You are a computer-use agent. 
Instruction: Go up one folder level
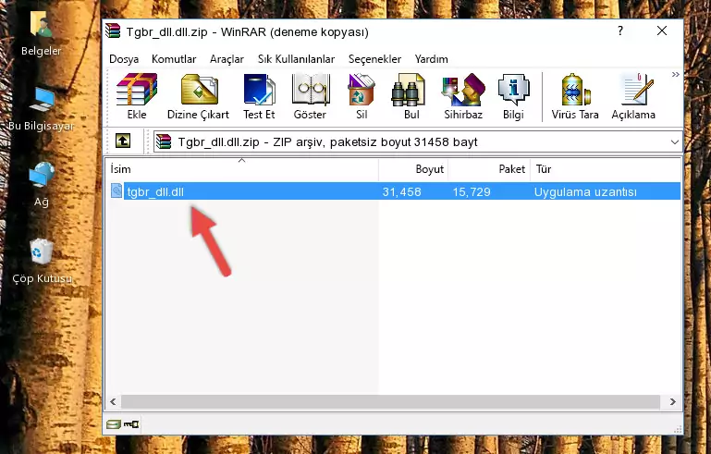pyautogui.click(x=123, y=141)
